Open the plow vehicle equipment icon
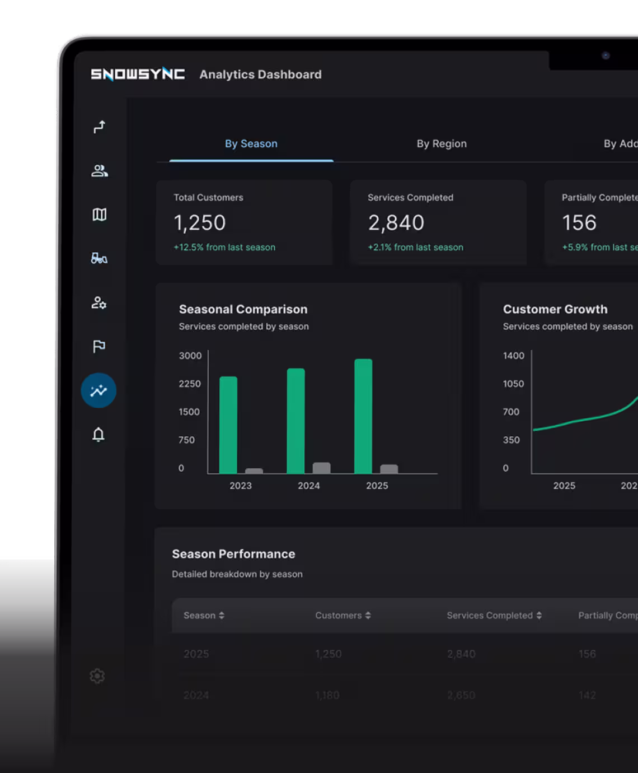This screenshot has width=638, height=773. pos(99,258)
